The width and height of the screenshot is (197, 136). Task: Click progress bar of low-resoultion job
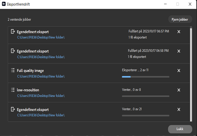(x=145, y=96)
